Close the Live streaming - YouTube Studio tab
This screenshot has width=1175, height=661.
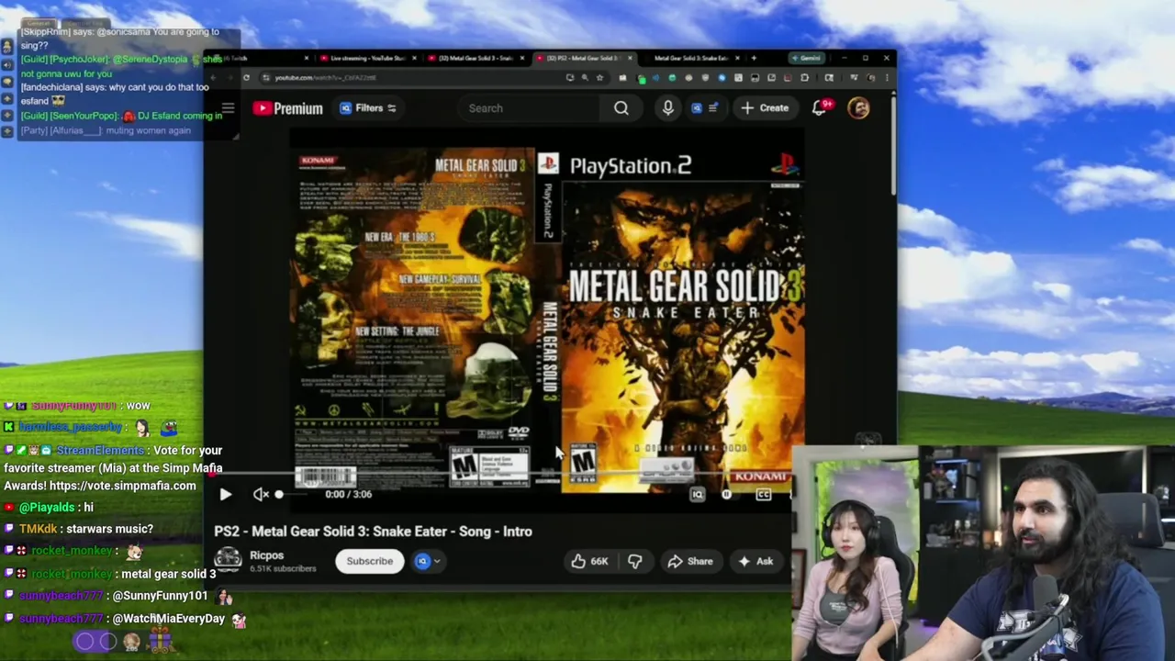click(414, 58)
